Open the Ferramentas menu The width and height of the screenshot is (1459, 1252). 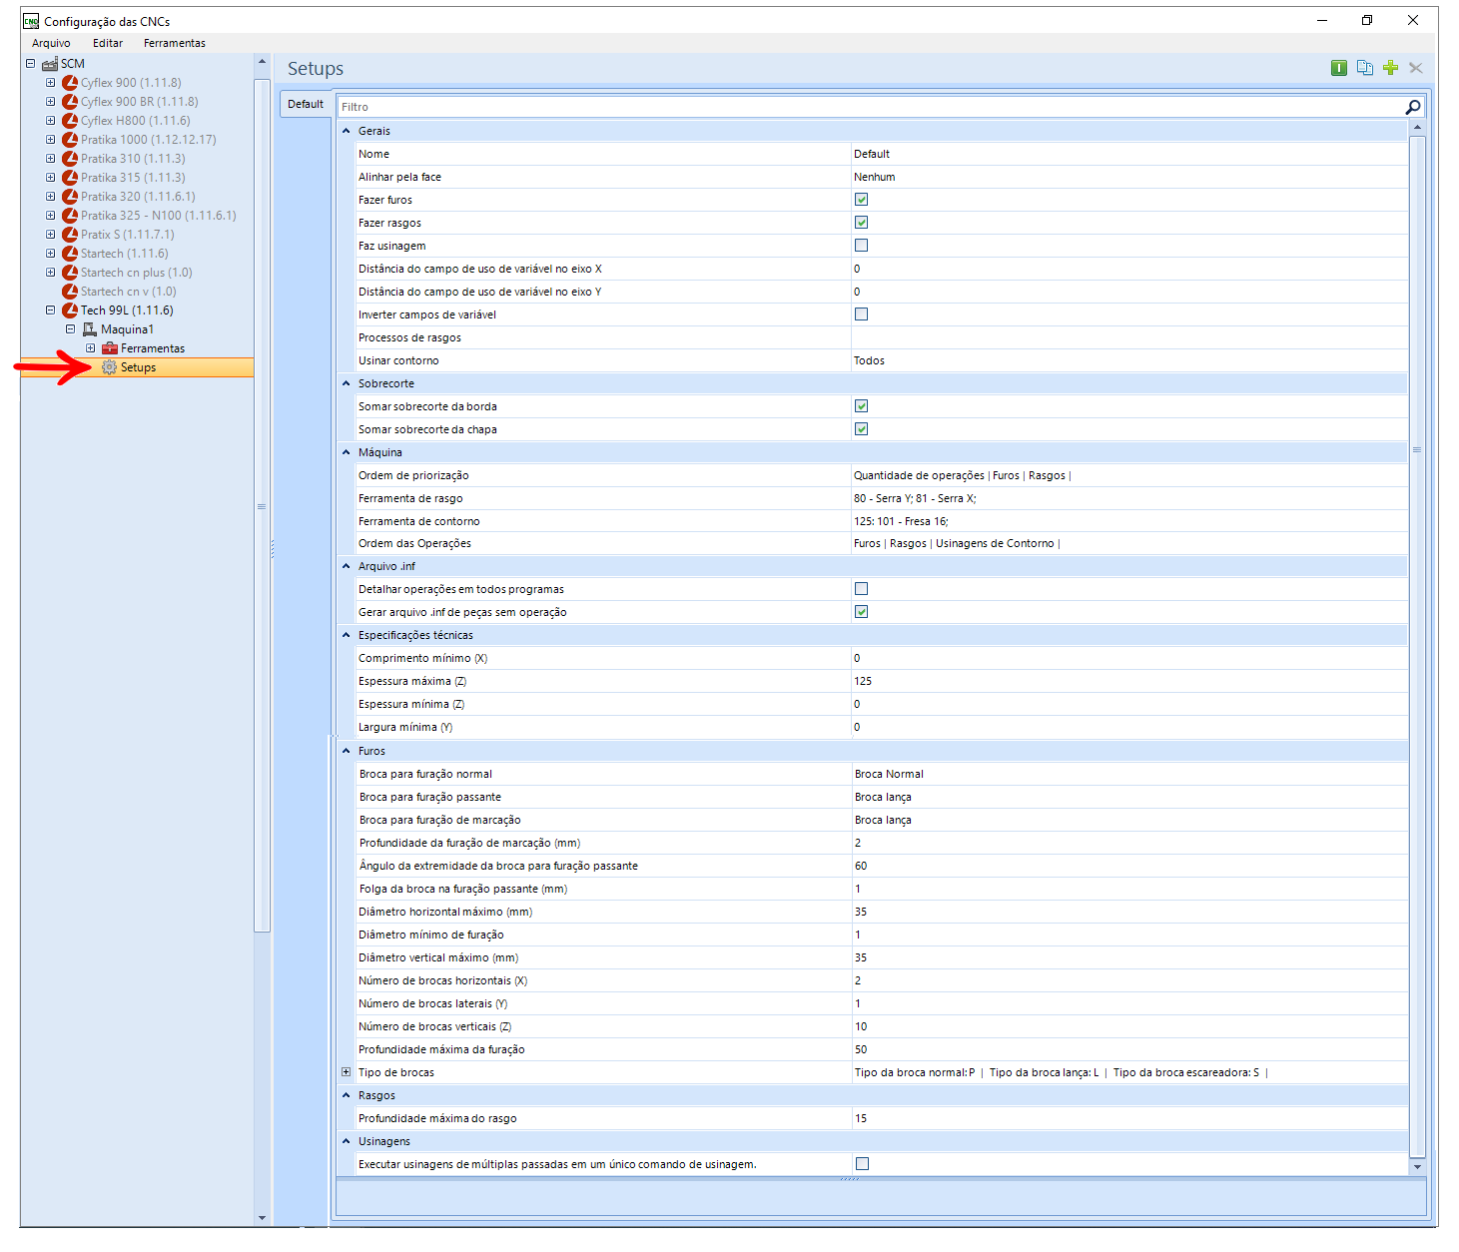(x=175, y=43)
